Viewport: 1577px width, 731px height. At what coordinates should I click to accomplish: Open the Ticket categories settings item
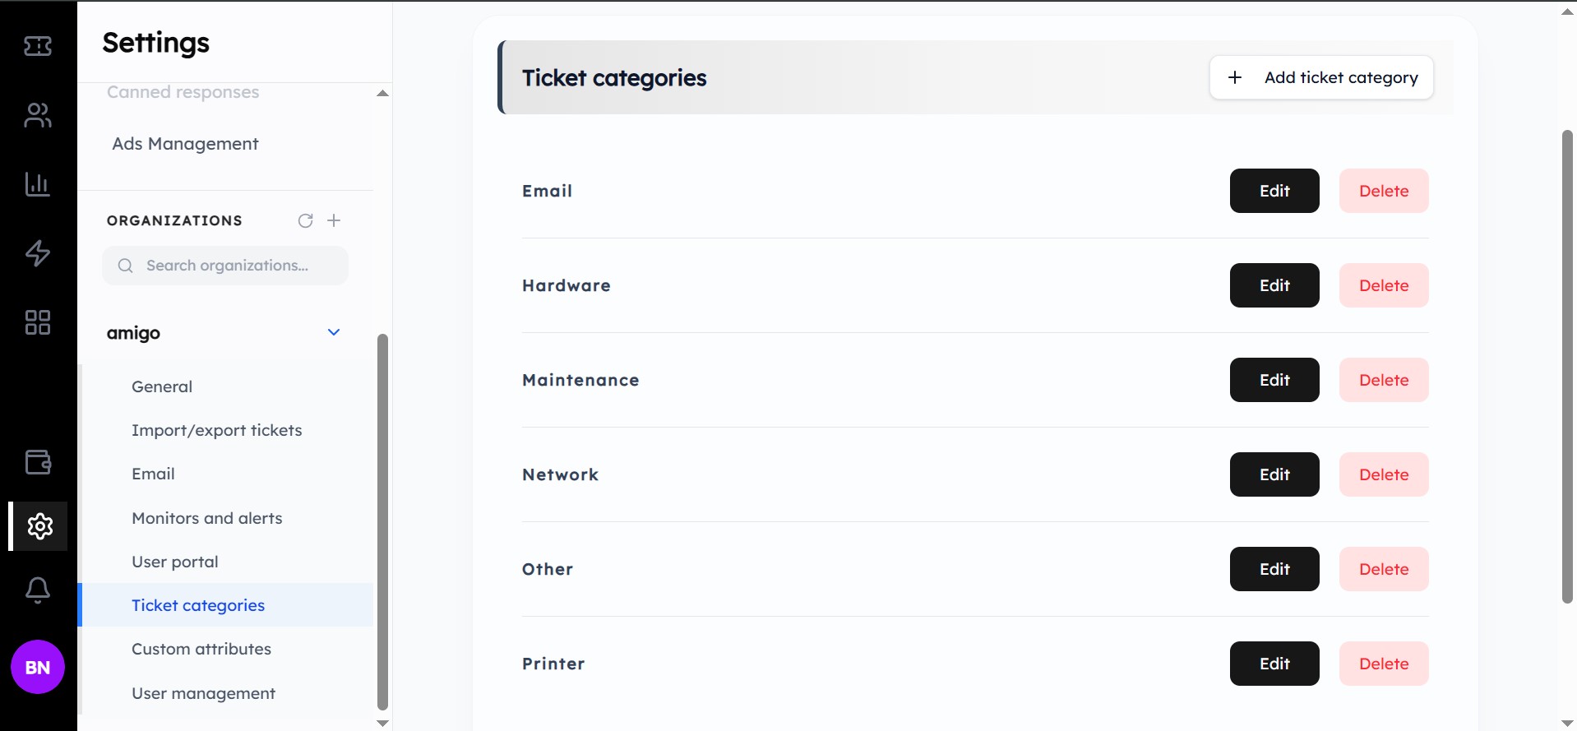point(197,605)
